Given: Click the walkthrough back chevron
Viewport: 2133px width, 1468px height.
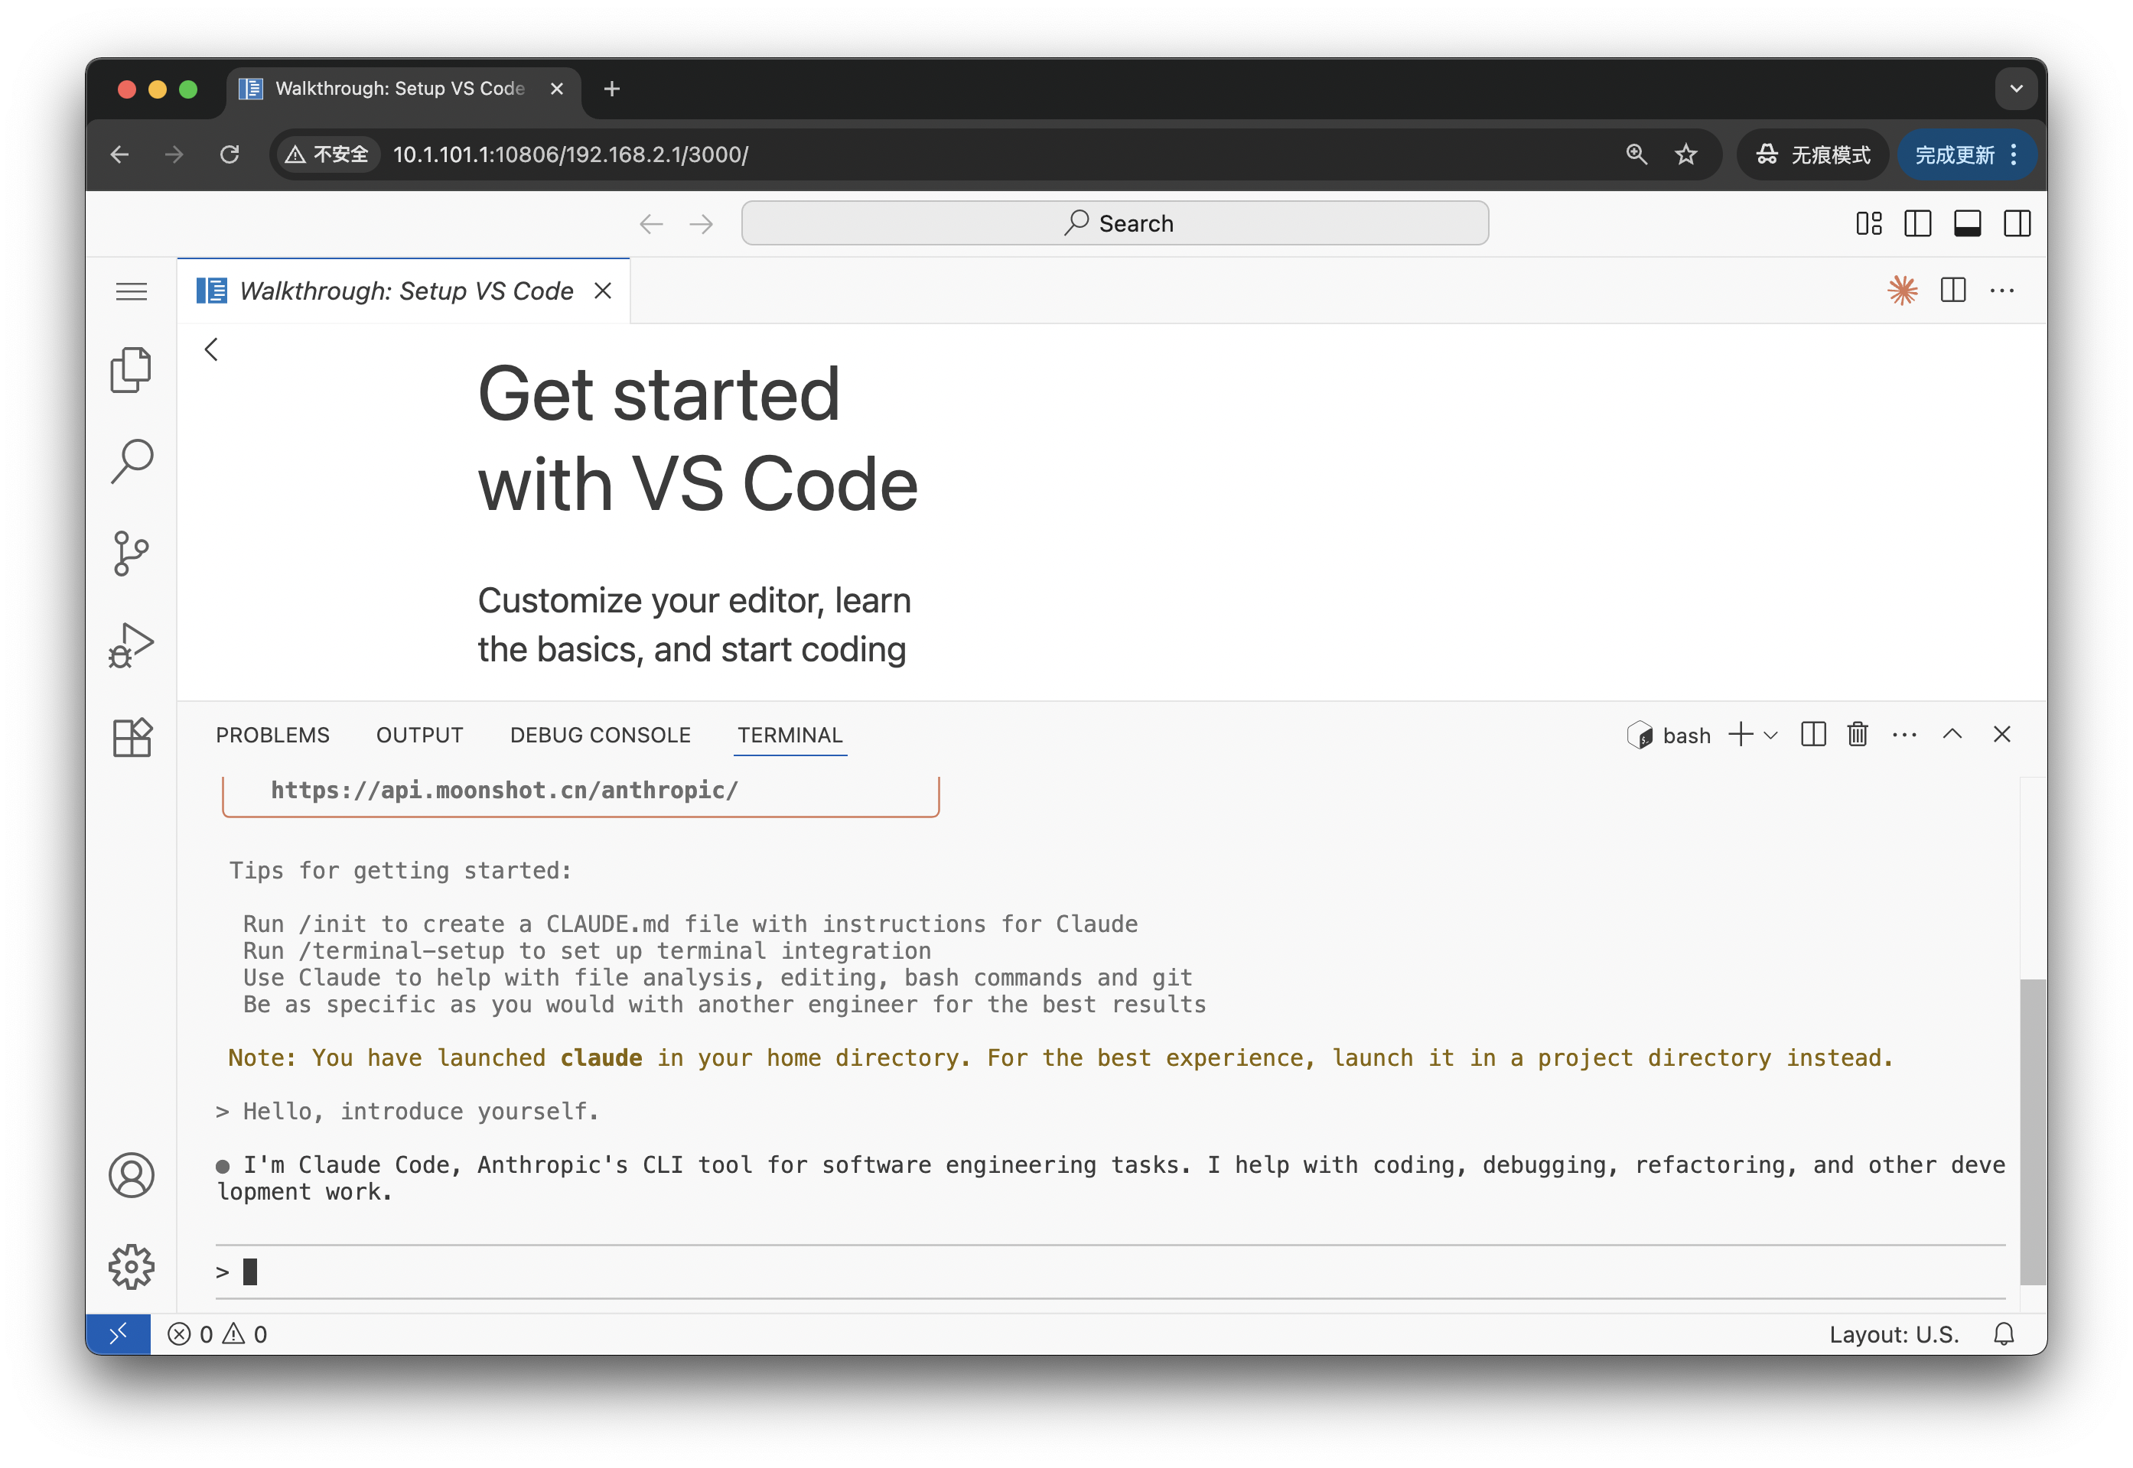Looking at the screenshot, I should pos(212,349).
